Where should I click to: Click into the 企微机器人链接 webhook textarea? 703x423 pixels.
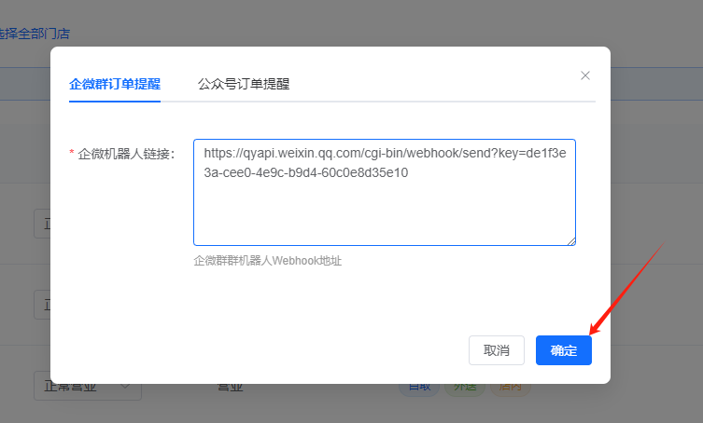pyautogui.click(x=385, y=193)
